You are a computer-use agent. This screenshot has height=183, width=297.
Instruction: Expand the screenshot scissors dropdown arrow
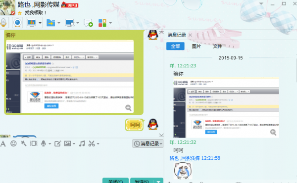(98, 144)
